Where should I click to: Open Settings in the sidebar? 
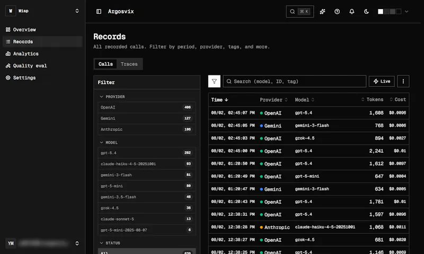(42, 77)
